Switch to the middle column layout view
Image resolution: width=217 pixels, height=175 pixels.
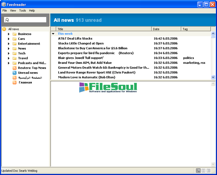(203, 171)
